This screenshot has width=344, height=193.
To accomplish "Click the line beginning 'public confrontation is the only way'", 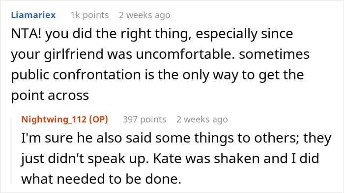I will tap(157, 75).
